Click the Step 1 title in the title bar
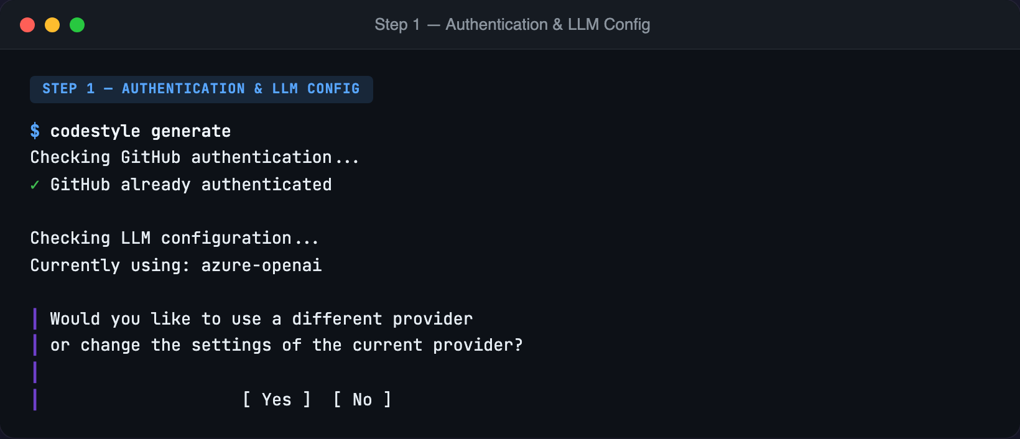1020x439 pixels. coord(511,25)
